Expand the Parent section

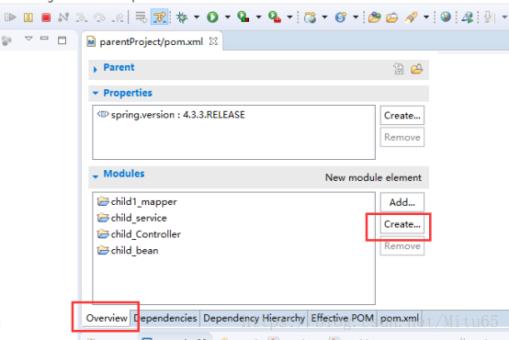[96, 69]
